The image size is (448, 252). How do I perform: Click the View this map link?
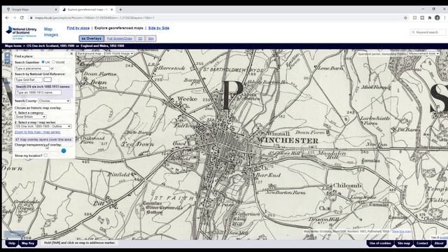click(x=401, y=232)
